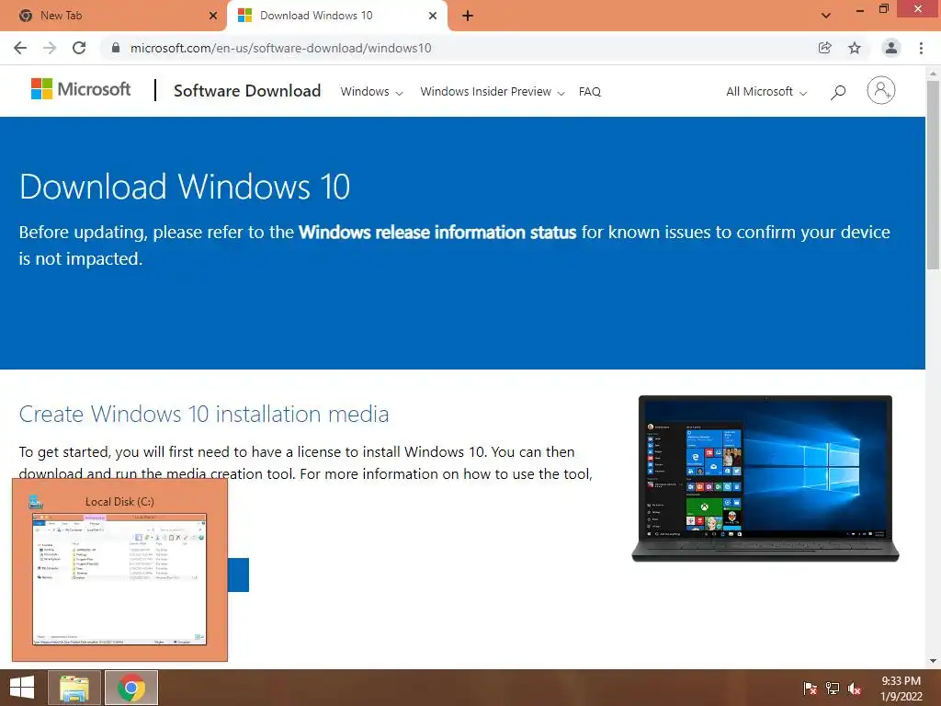Sign in with the account icon
The height and width of the screenshot is (706, 941).
[881, 91]
